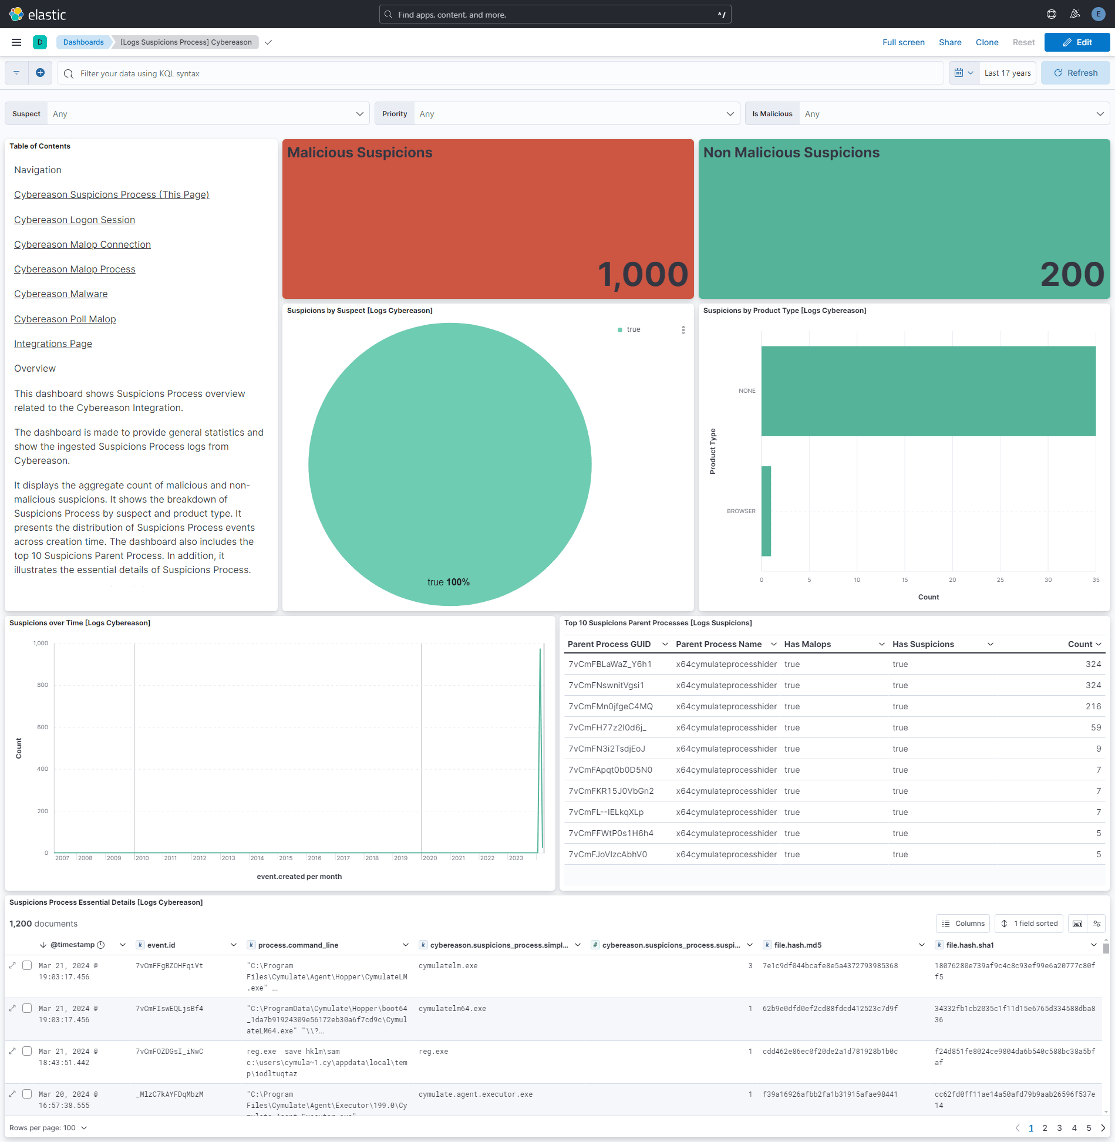Open keyboard shortcuts icon in documents table
The height and width of the screenshot is (1142, 1115).
1077,923
